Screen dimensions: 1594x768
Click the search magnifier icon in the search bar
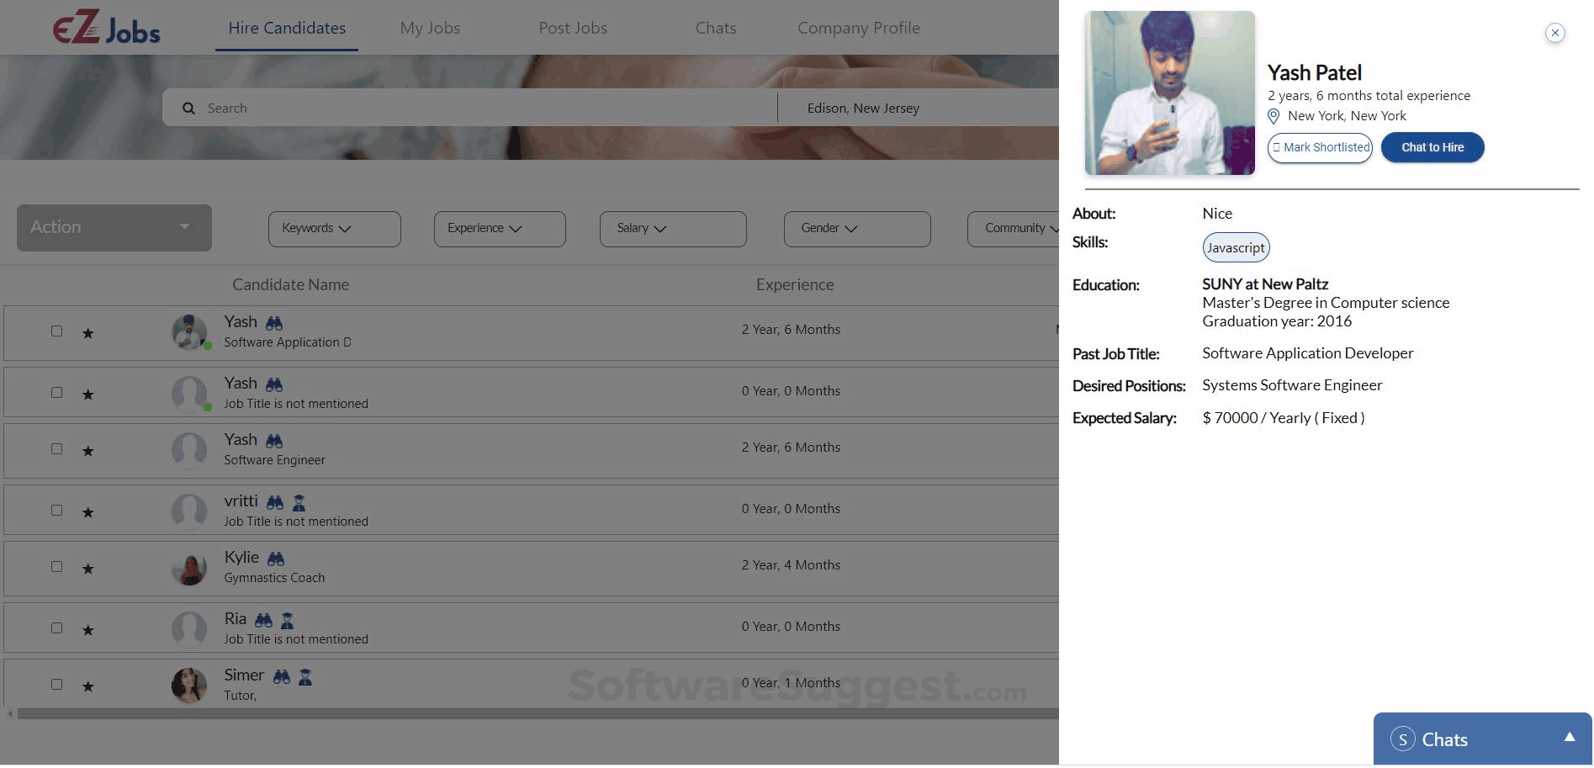point(189,108)
